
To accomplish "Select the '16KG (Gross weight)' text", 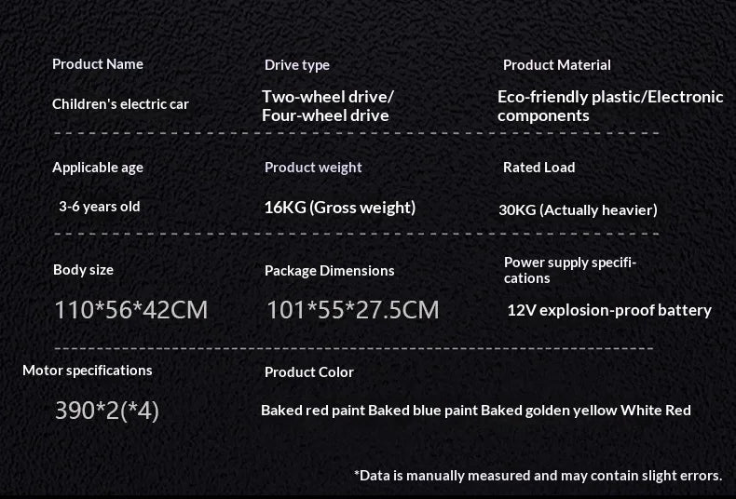I will point(340,208).
